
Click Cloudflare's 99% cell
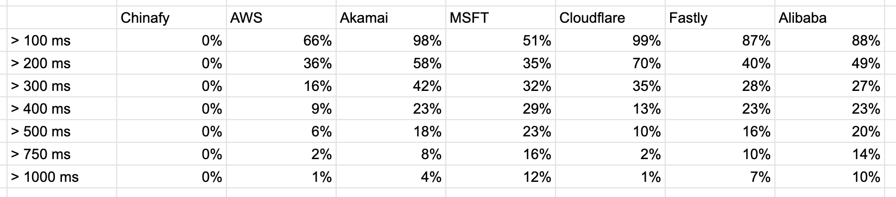610,41
